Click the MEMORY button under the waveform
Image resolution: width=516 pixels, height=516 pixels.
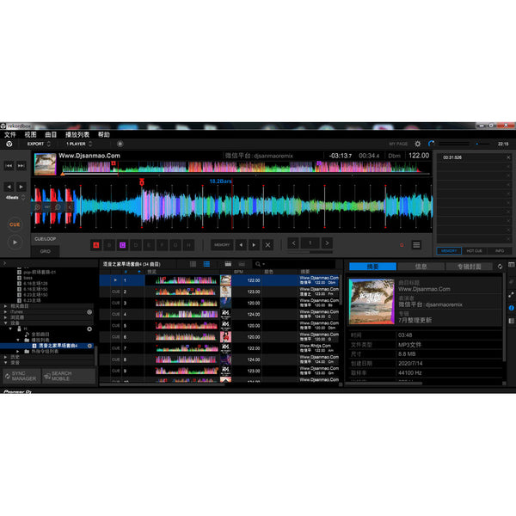coord(222,245)
